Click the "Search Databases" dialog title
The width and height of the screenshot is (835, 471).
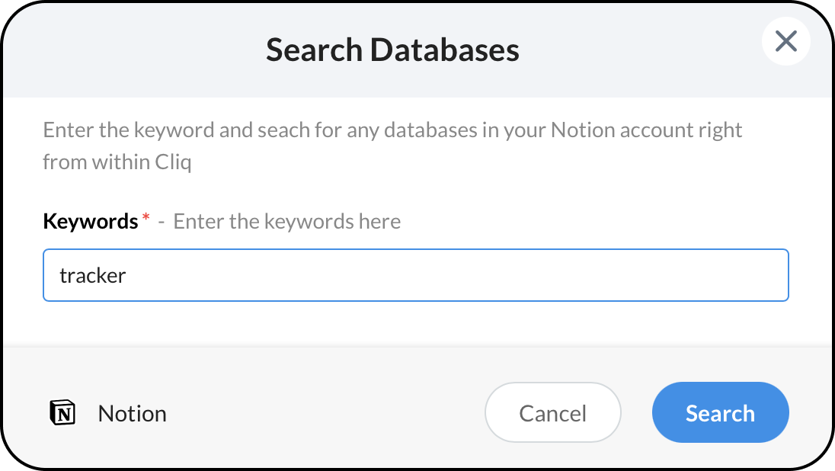pyautogui.click(x=392, y=50)
